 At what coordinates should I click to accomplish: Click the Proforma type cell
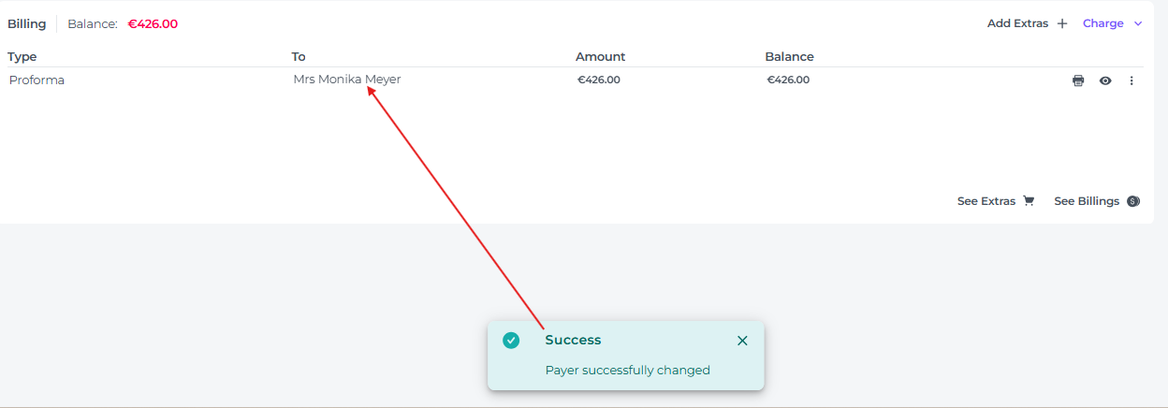click(36, 80)
